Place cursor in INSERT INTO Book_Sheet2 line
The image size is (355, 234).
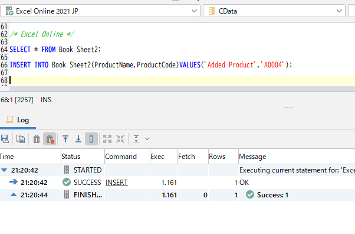[151, 65]
